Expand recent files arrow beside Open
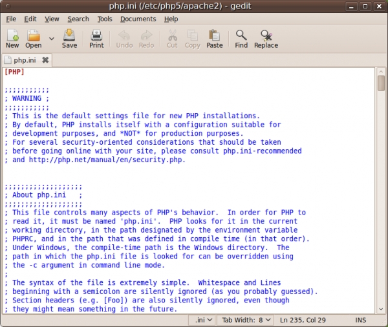Image resolution: width=388 pixels, height=327 pixels. coord(52,39)
